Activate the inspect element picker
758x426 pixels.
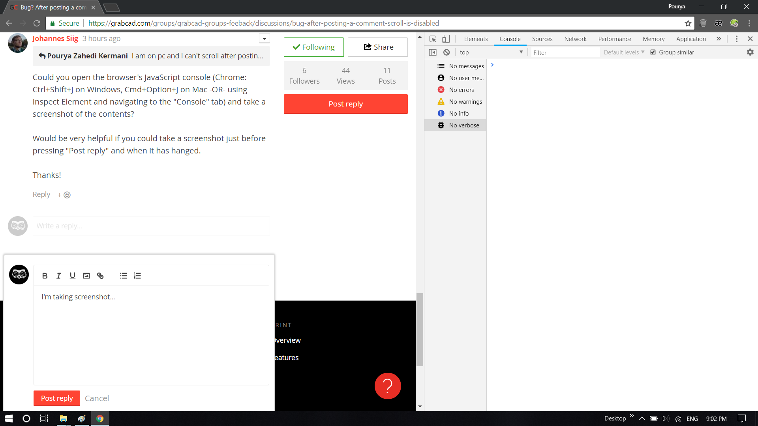433,39
